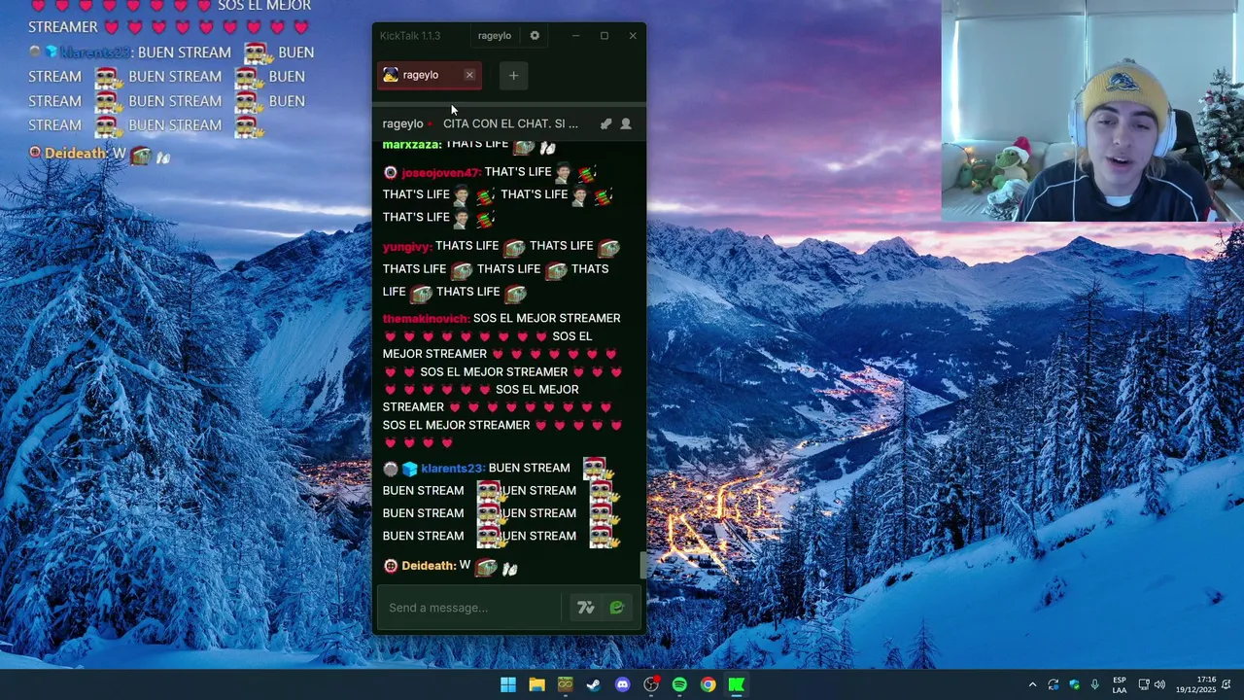1244x700 pixels.
Task: Open klarents23's username in KickTalk chat
Action: coord(452,468)
